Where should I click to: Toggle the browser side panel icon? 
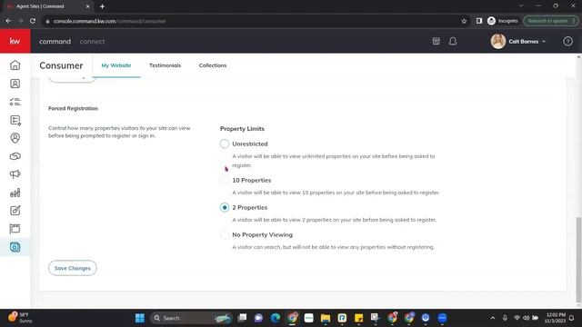click(479, 21)
